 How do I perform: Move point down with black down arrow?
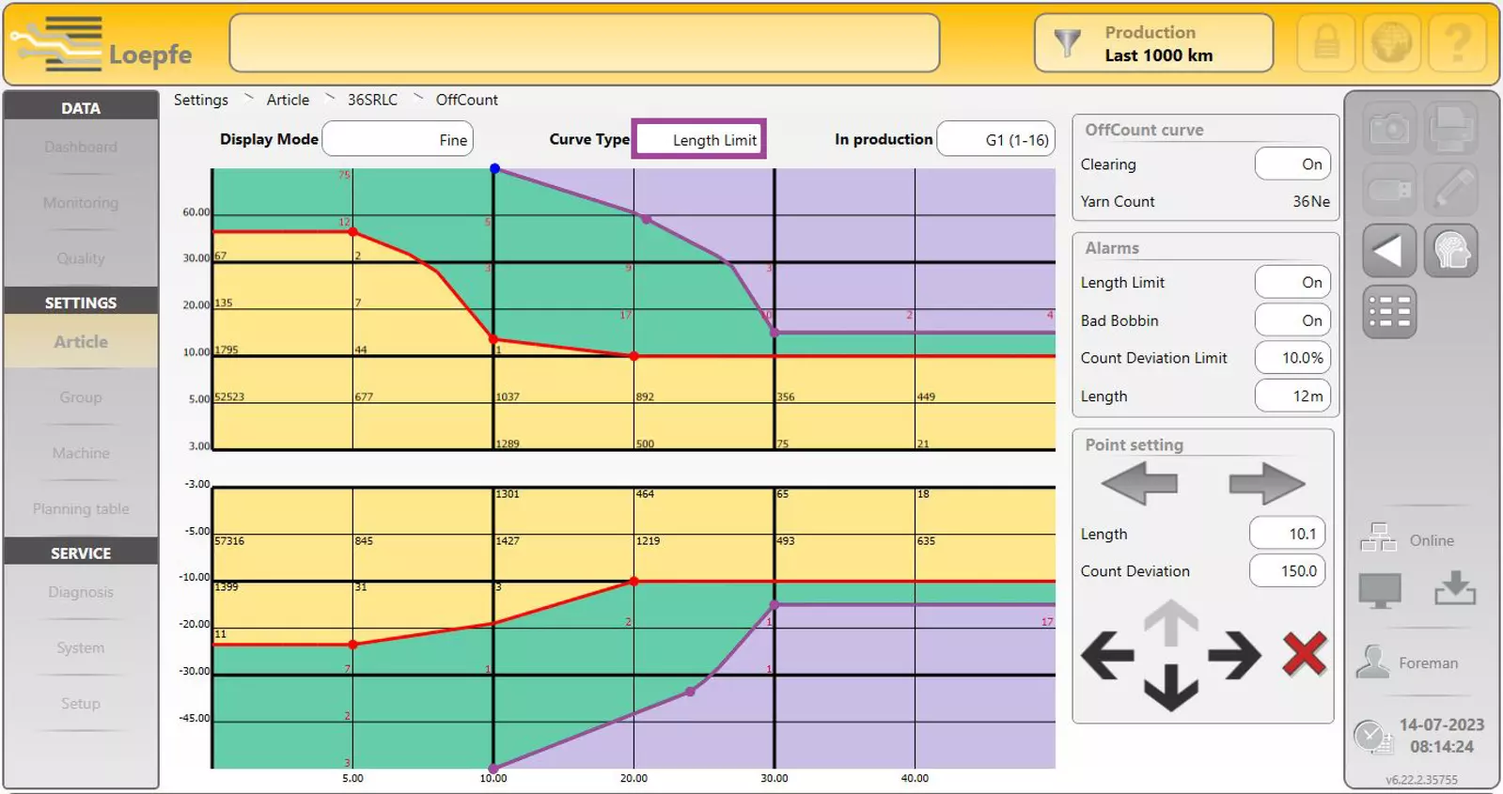[x=1170, y=688]
